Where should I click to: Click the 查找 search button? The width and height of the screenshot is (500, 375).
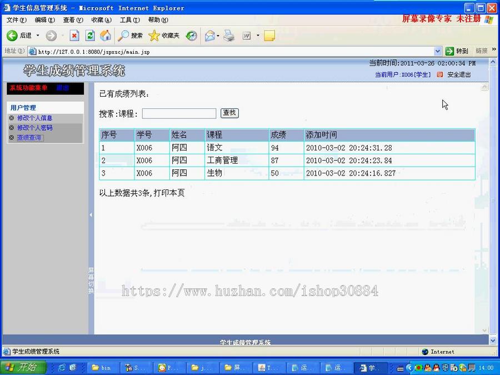[x=229, y=113]
